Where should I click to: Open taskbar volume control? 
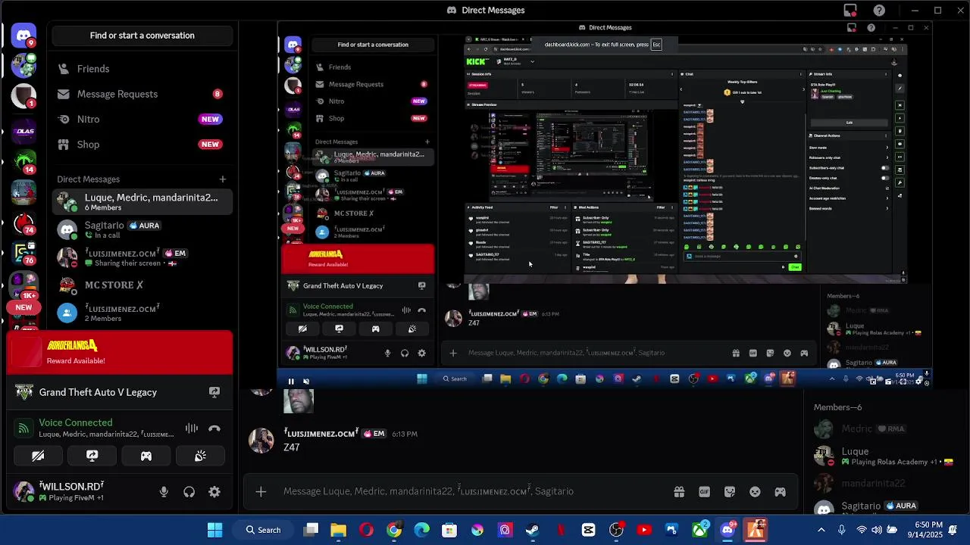877,530
